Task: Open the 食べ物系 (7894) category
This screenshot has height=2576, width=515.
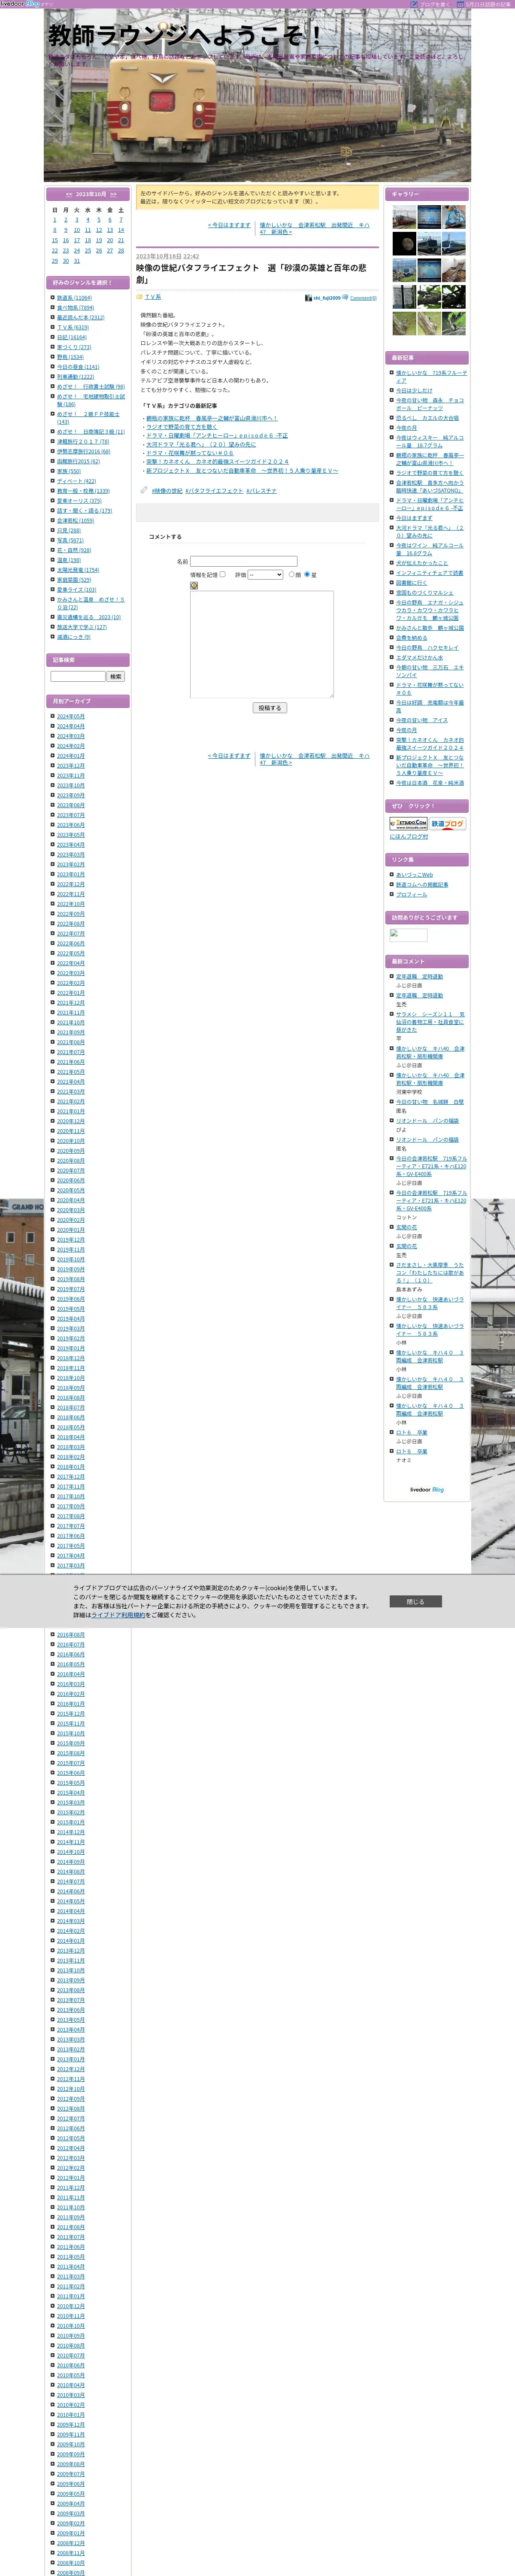Action: (x=76, y=307)
